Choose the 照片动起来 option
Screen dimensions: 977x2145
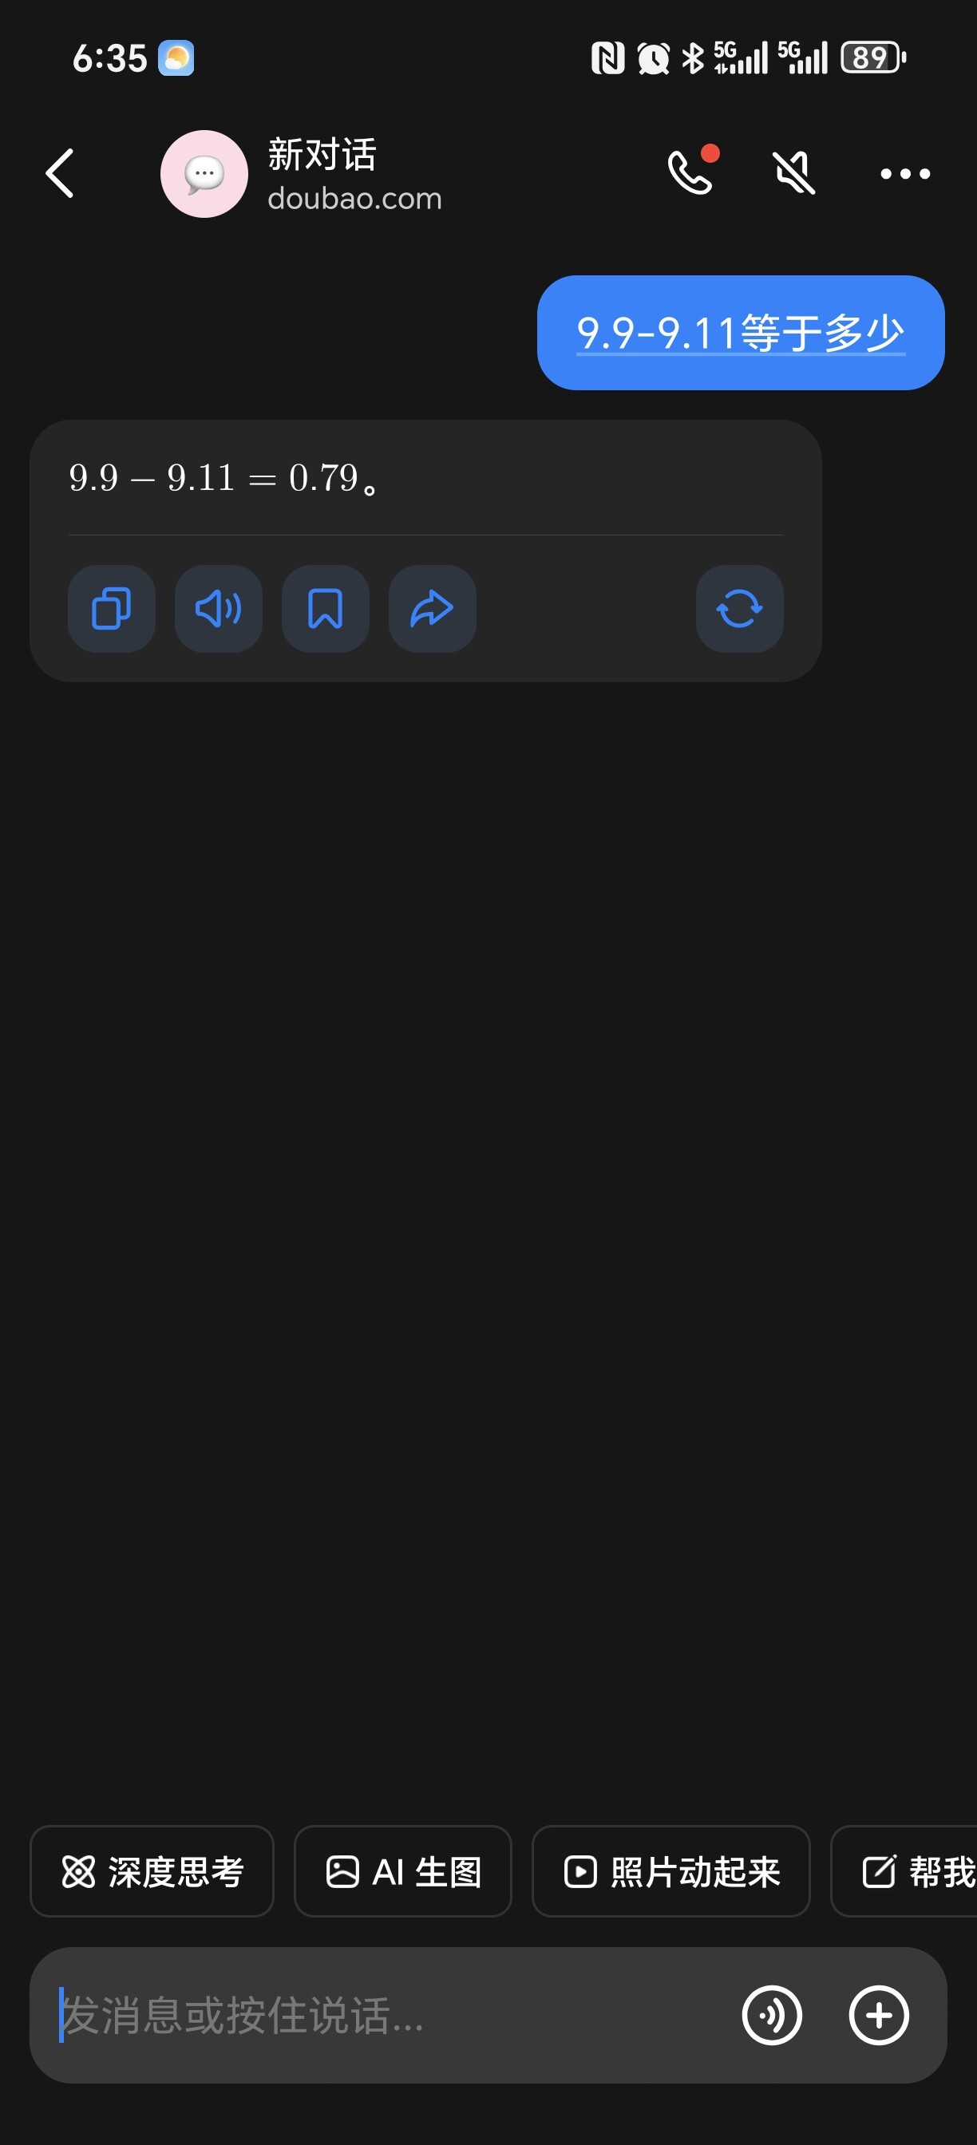[x=671, y=1871]
